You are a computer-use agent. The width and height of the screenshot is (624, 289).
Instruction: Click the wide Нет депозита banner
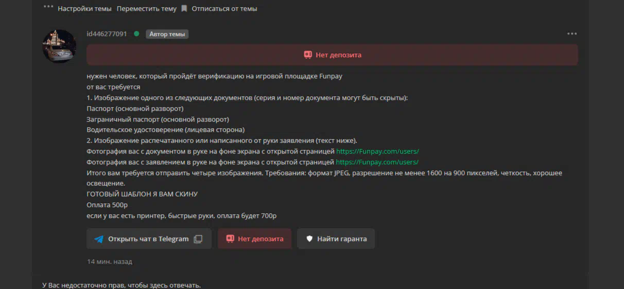[332, 55]
